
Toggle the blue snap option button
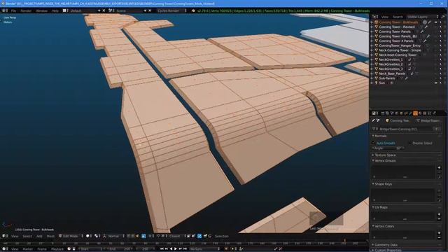[199, 236]
